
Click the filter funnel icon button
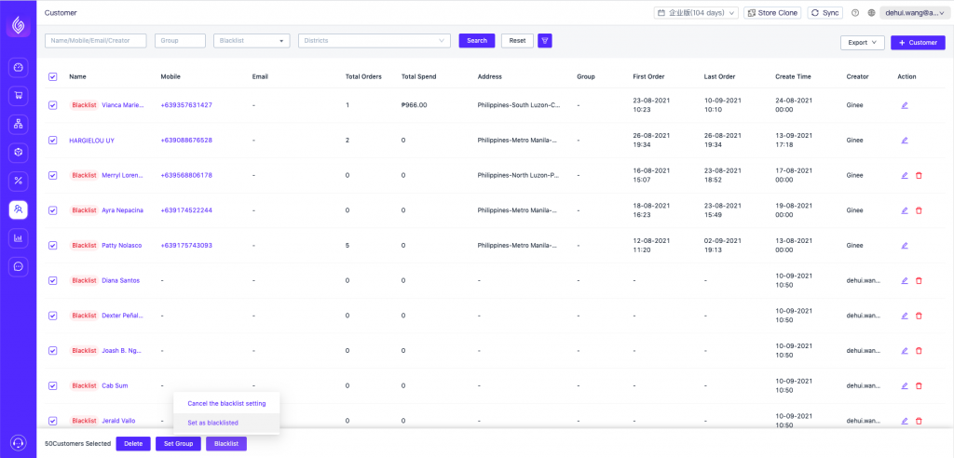[545, 41]
